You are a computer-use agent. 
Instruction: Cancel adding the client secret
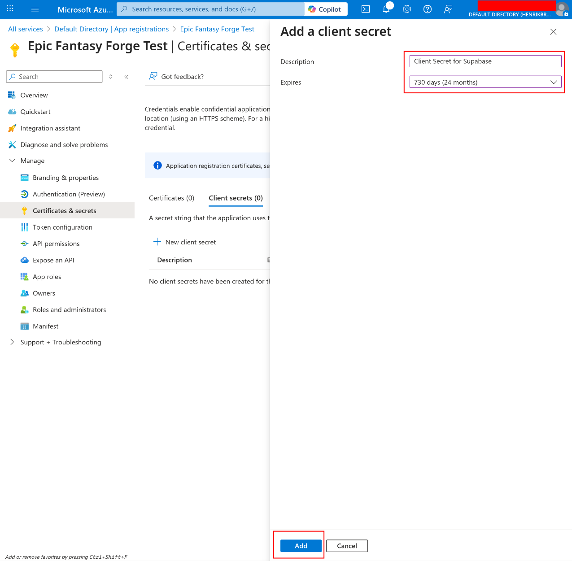[x=346, y=546]
